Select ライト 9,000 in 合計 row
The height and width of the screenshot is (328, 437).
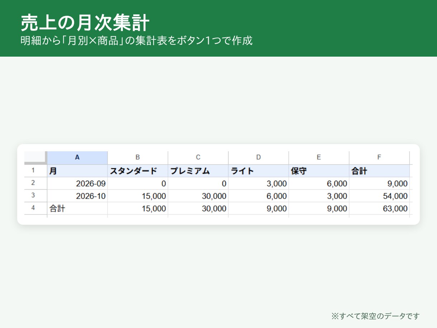[259, 209]
